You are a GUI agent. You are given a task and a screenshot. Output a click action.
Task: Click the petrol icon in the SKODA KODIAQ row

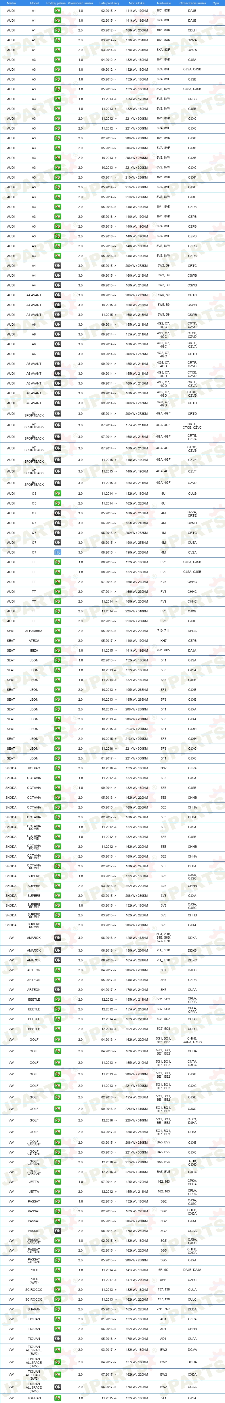click(x=58, y=768)
